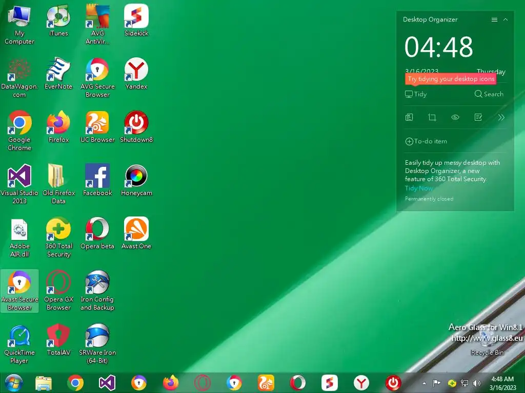Open Avast Secure Browser from taskbar
525x393 pixels.
point(138,383)
